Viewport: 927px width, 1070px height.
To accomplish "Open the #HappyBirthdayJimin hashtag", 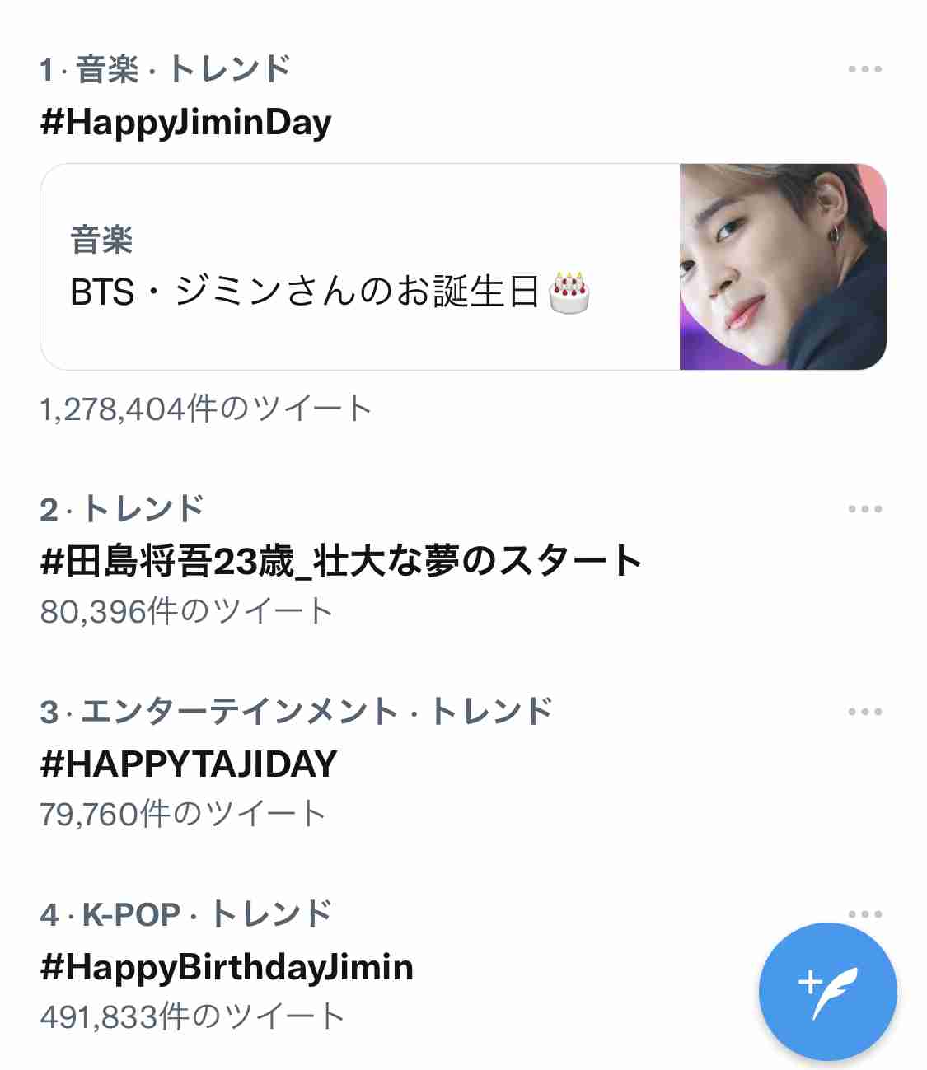I will coord(227,967).
